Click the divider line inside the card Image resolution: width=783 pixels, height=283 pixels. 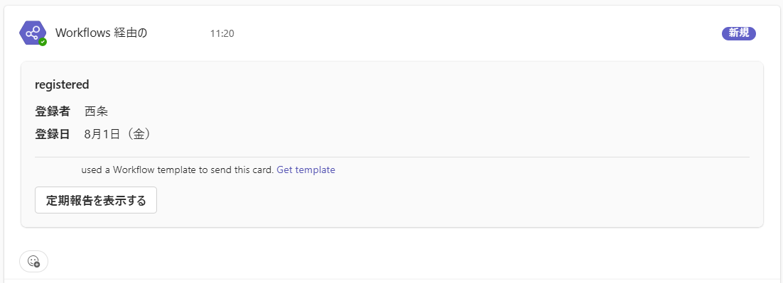392,157
